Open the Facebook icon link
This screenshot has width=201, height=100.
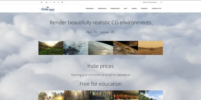[x=50, y=2]
